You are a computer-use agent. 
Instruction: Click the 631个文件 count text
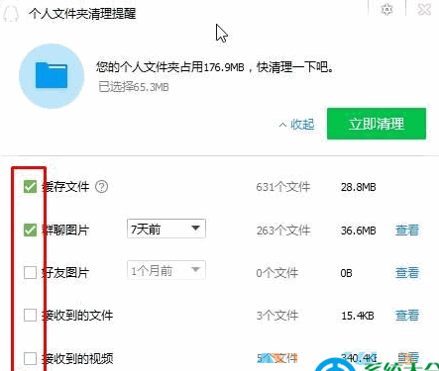283,187
